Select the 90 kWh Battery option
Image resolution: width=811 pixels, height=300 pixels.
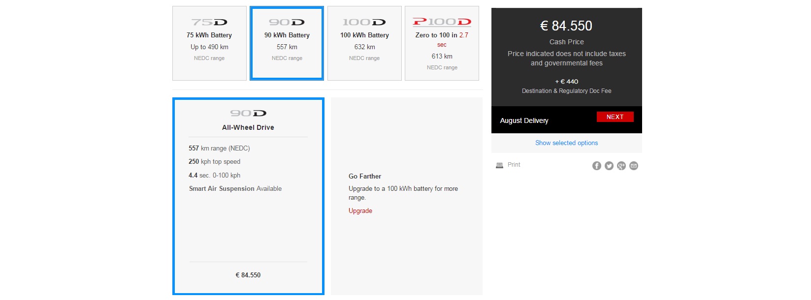[x=287, y=43]
